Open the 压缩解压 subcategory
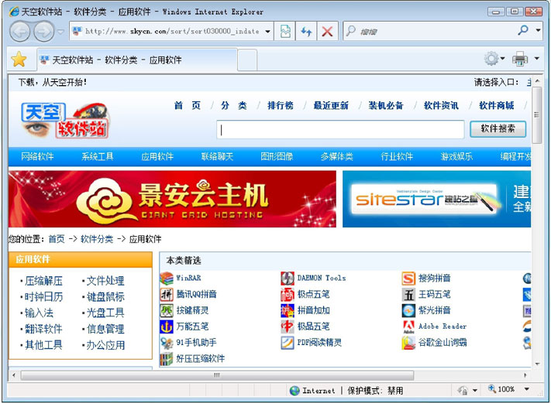 [43, 281]
